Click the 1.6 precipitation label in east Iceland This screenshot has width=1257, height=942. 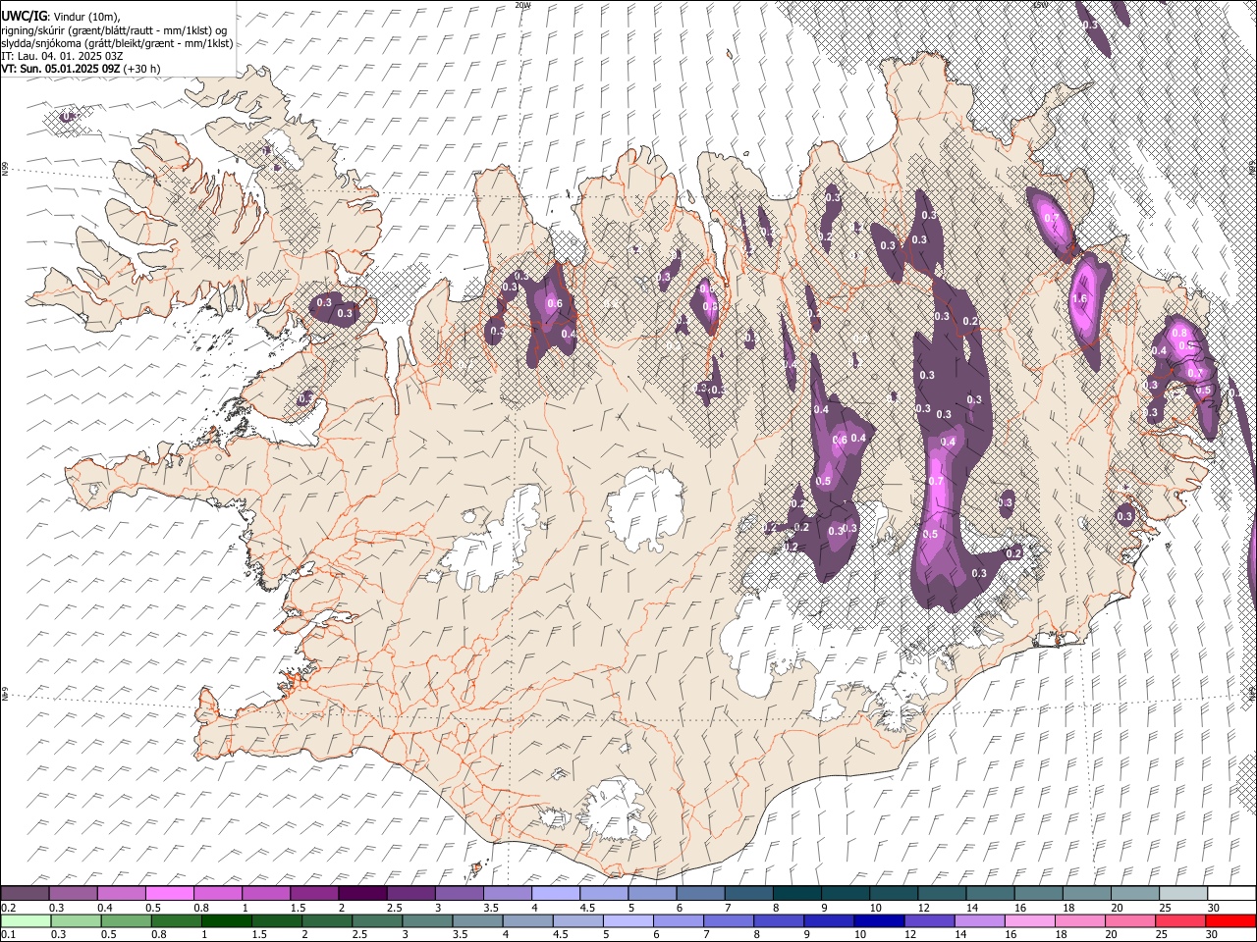click(x=1080, y=298)
